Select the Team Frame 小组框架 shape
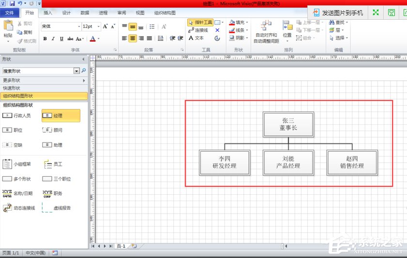The width and height of the screenshot is (407, 258). tap(16, 164)
